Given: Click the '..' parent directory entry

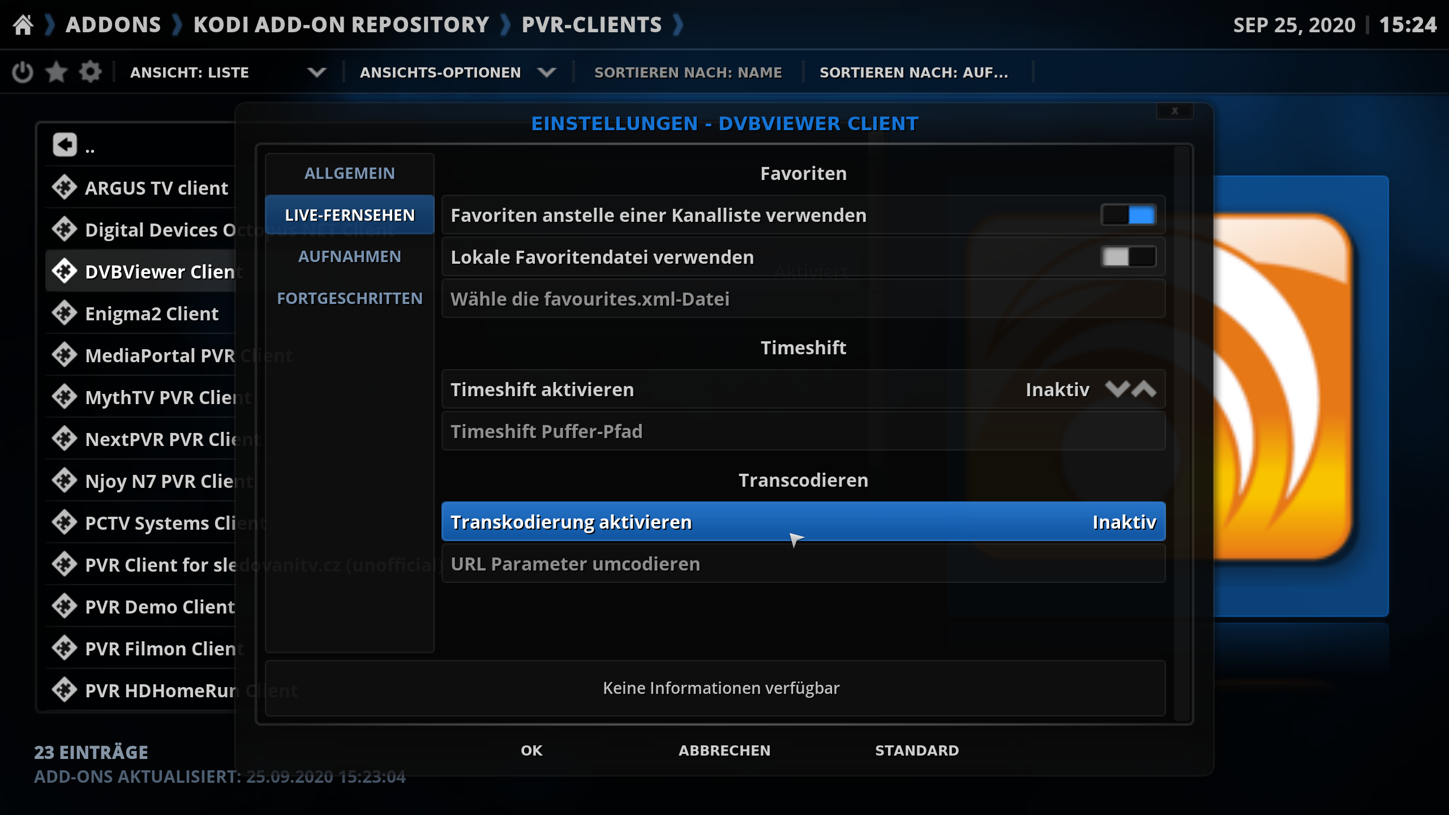Looking at the screenshot, I should click(140, 145).
